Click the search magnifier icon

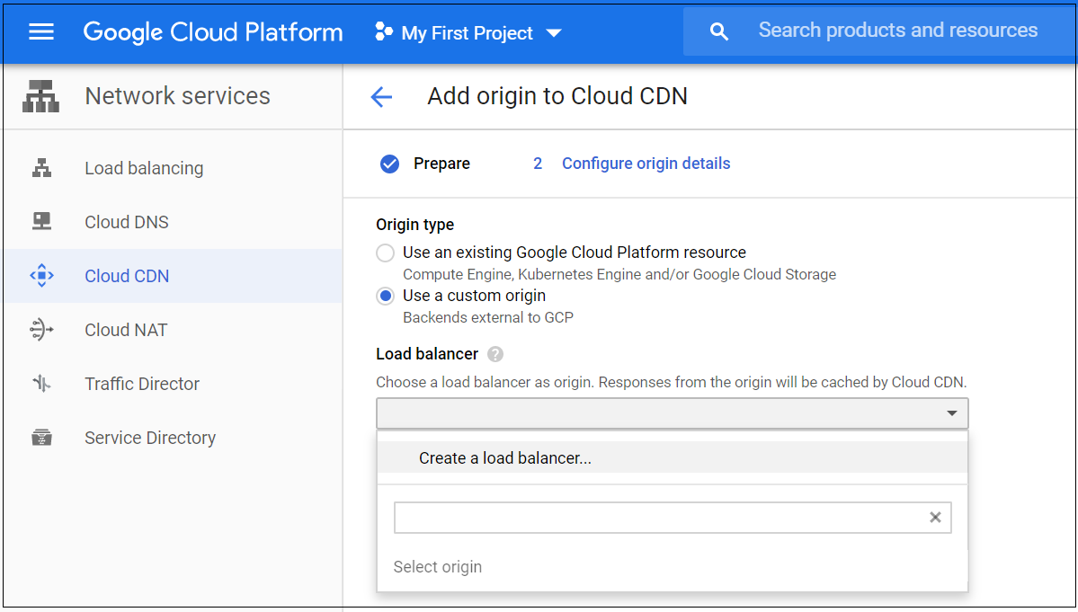[718, 30]
